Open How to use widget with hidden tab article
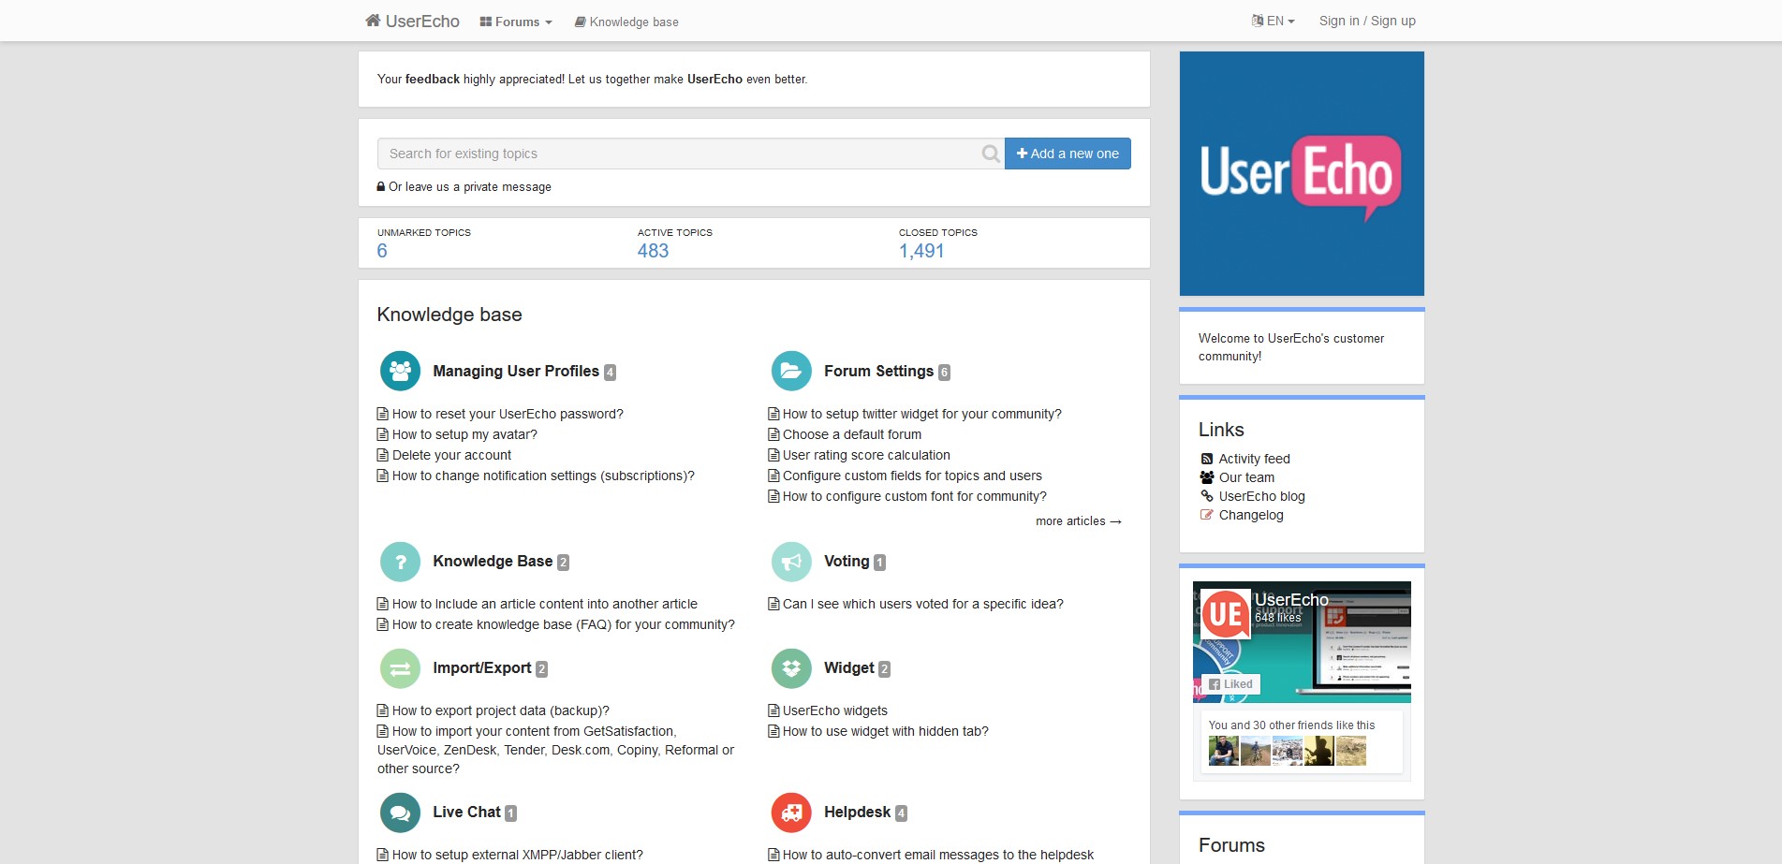Viewport: 1782px width, 864px height. click(x=886, y=731)
